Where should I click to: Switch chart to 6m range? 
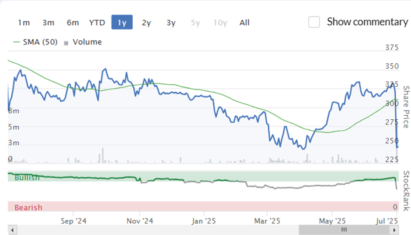[73, 23]
